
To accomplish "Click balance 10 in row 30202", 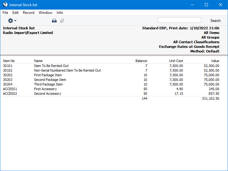I will coord(145,75).
